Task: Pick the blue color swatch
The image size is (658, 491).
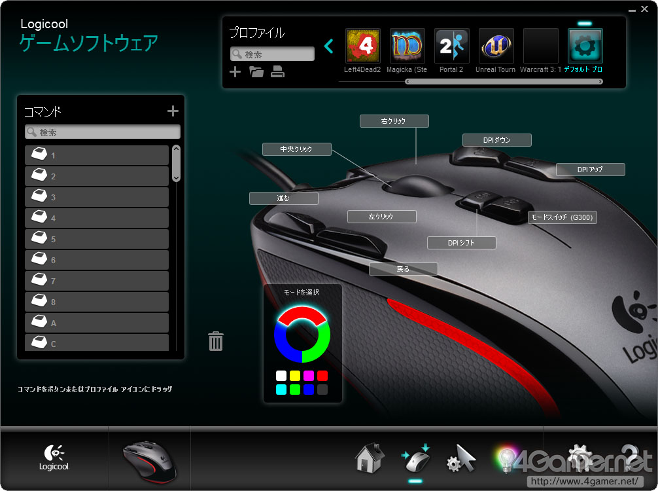Action: pos(309,390)
